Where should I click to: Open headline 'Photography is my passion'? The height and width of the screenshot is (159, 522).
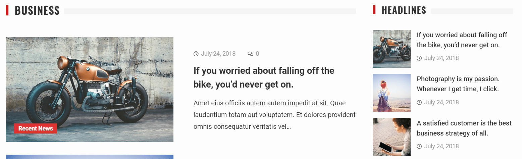coord(458,84)
